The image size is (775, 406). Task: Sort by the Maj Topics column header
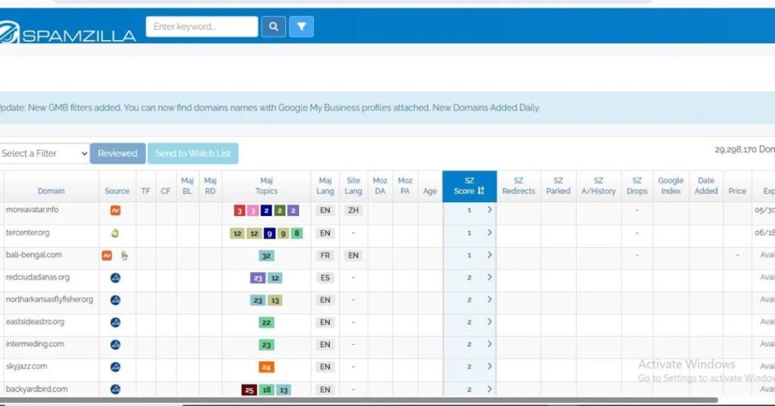coord(266,186)
